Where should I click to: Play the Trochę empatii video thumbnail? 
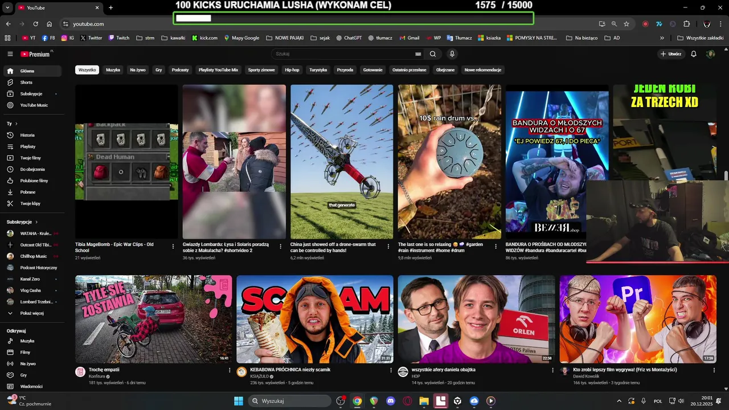click(154, 319)
